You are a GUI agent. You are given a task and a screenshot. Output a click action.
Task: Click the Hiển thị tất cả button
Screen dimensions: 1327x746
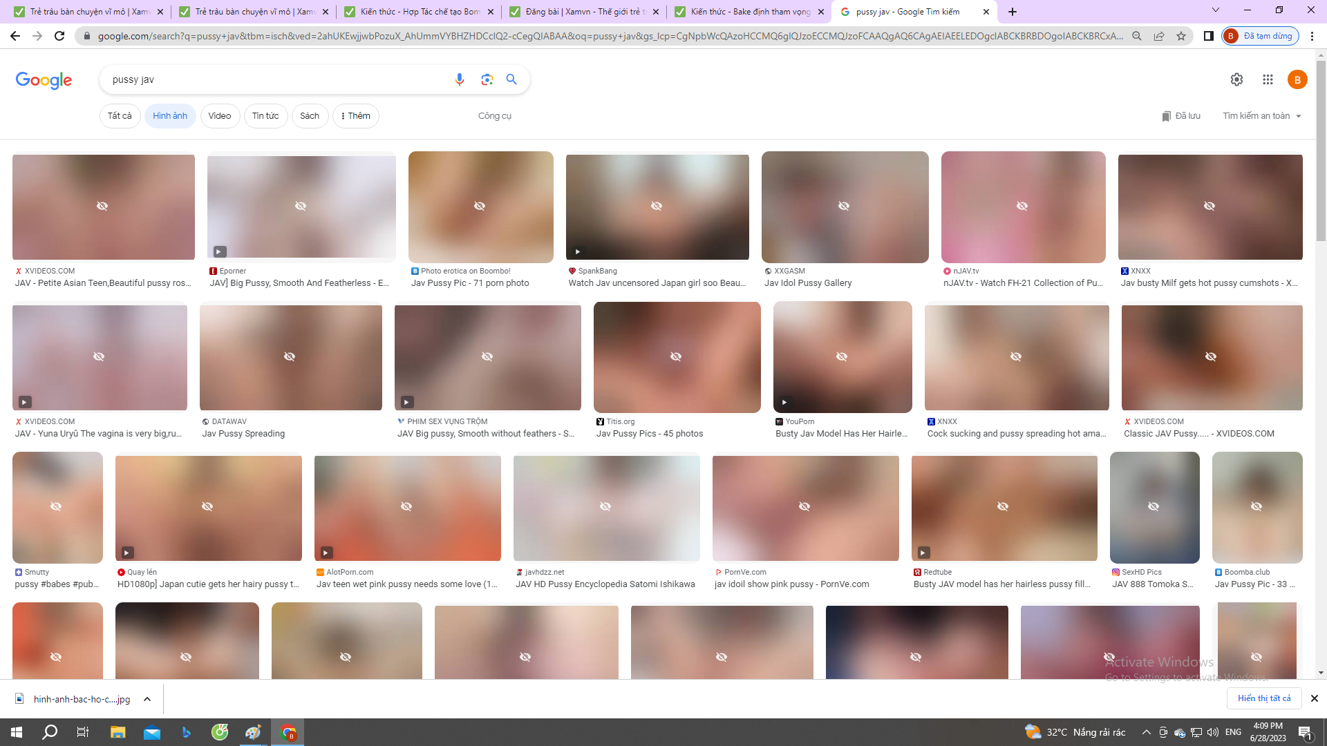[x=1265, y=698]
